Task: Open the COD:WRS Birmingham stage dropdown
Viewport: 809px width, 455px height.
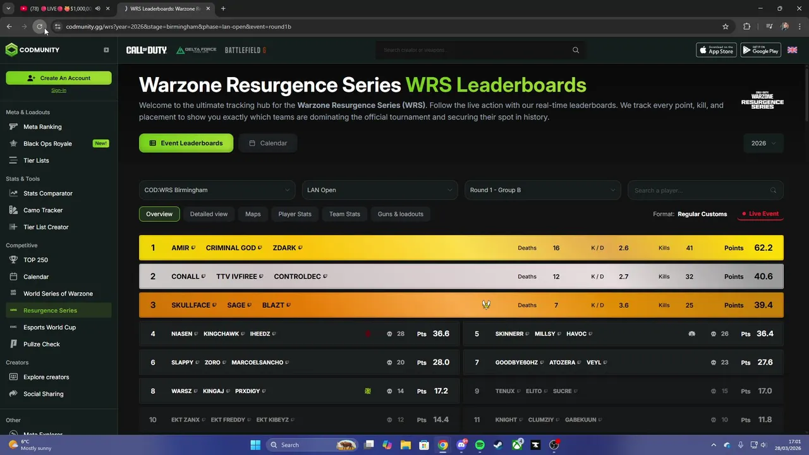Action: tap(217, 190)
